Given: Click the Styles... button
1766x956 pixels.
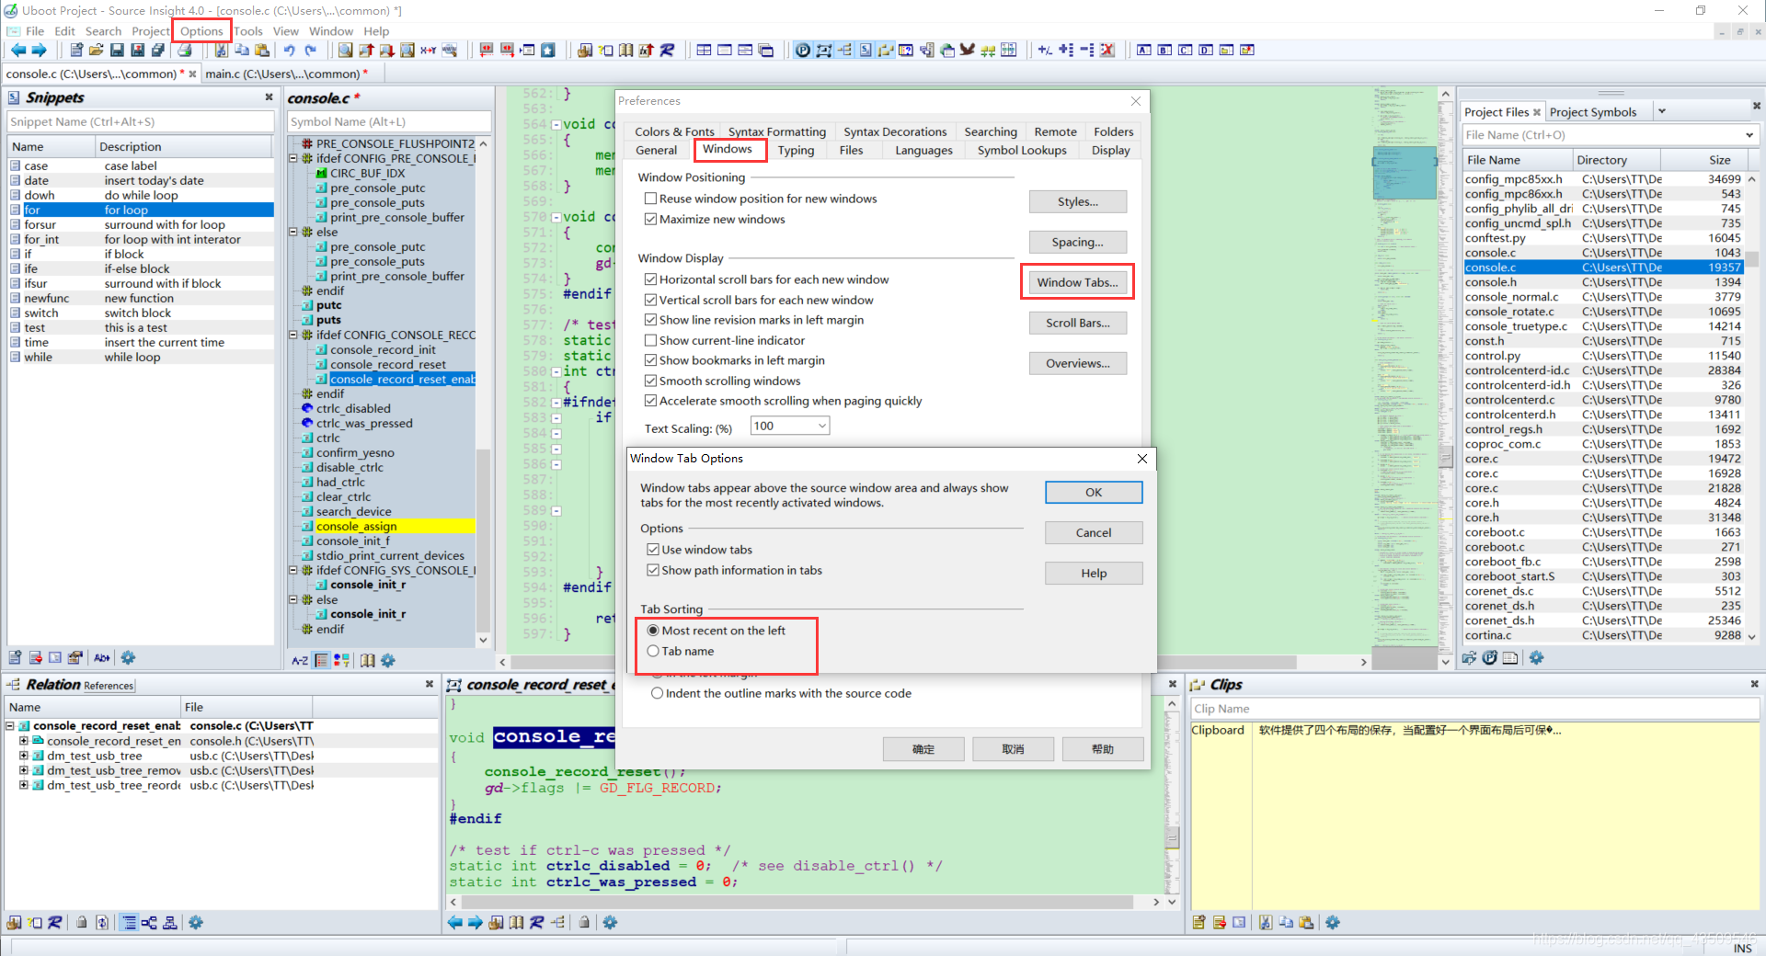Looking at the screenshot, I should (1078, 202).
